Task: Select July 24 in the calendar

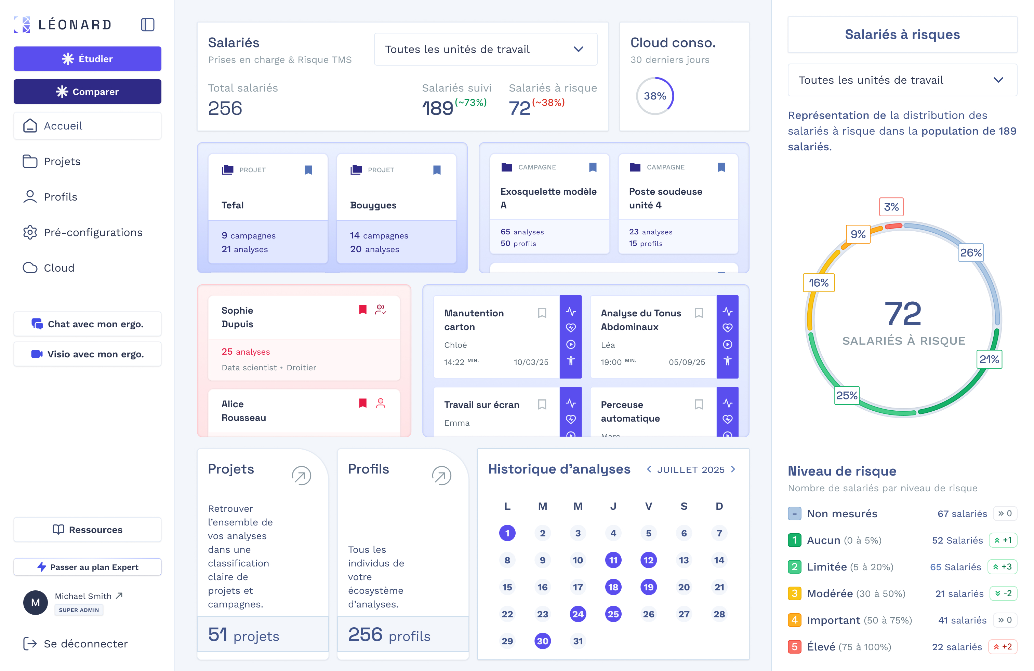Action: 578,614
